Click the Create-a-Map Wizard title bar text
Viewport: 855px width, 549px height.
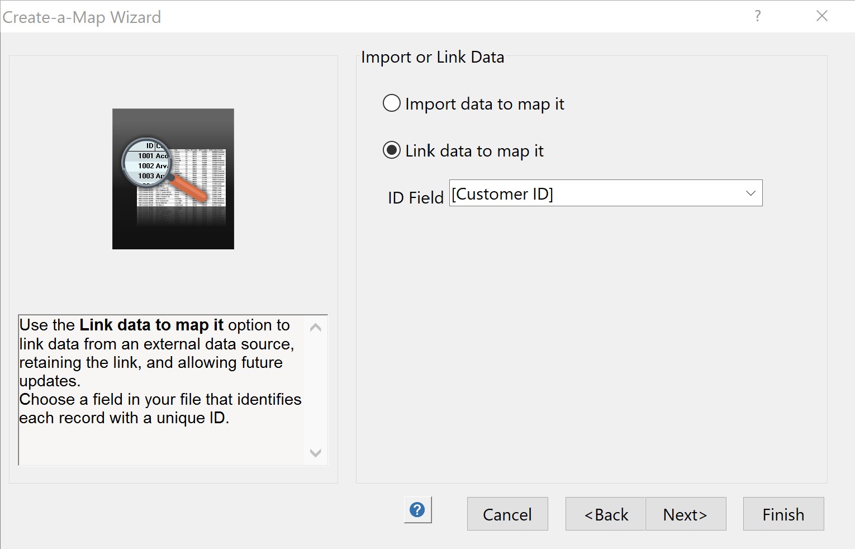click(x=82, y=17)
